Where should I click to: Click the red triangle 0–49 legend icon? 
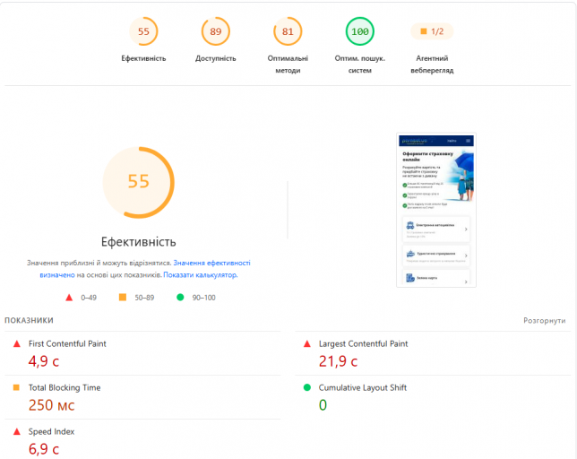pos(69,298)
